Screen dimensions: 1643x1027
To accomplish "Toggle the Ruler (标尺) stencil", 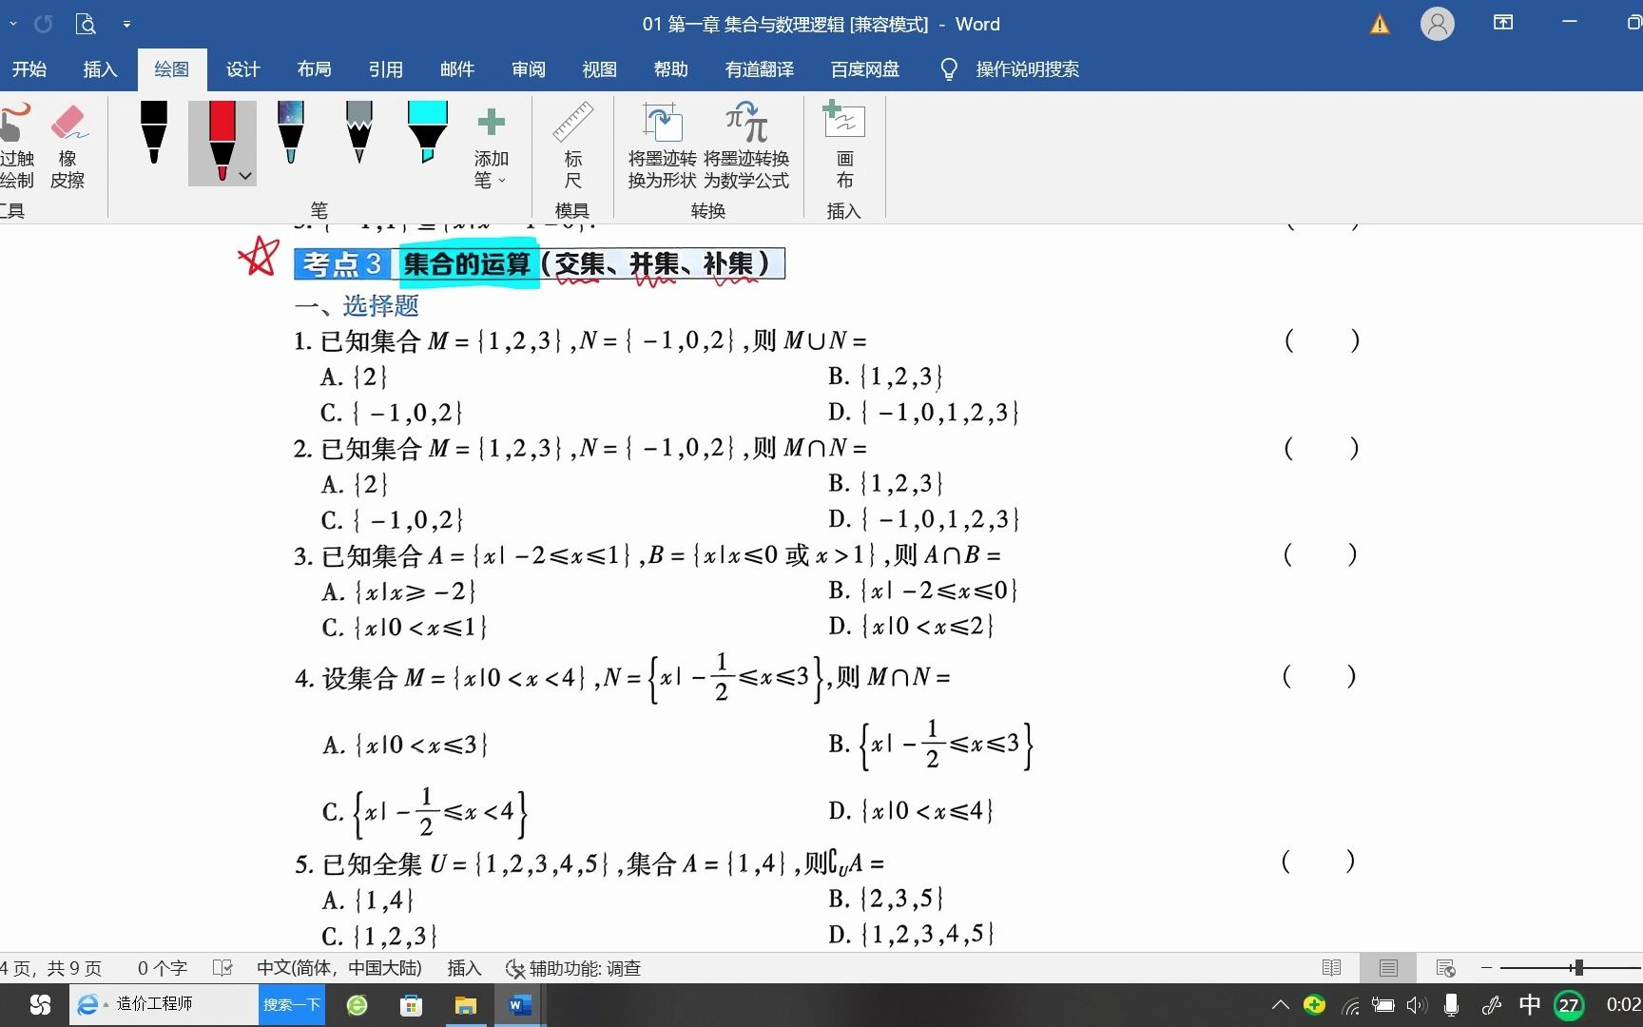I will (572, 144).
